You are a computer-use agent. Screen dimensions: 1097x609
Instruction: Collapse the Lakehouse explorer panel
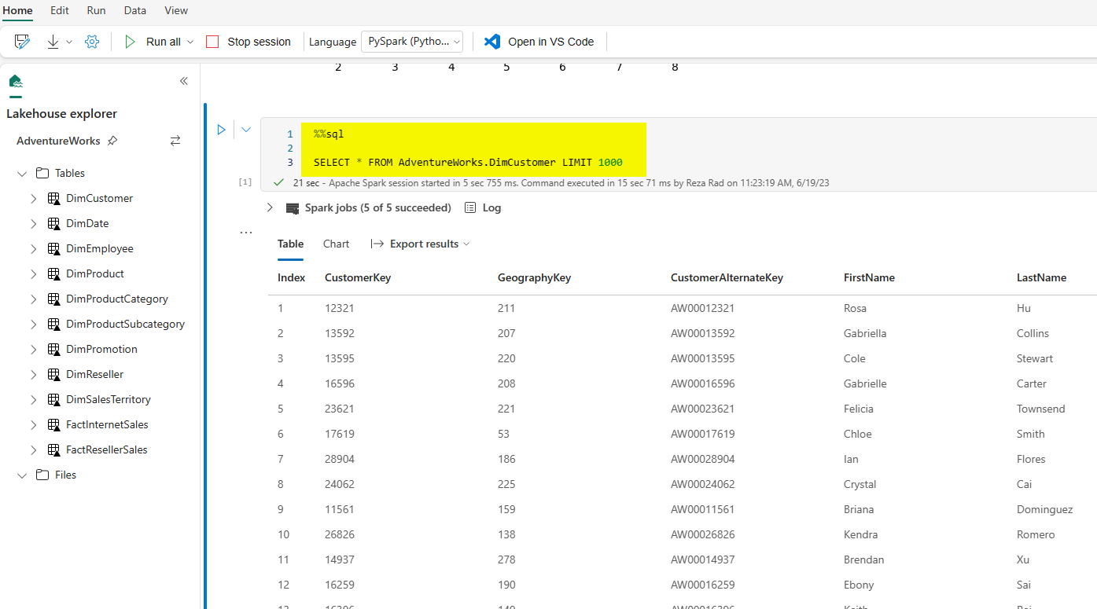[x=184, y=81]
